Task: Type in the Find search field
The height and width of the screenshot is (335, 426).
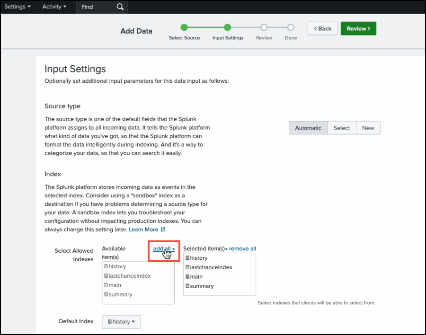Action: [96, 7]
